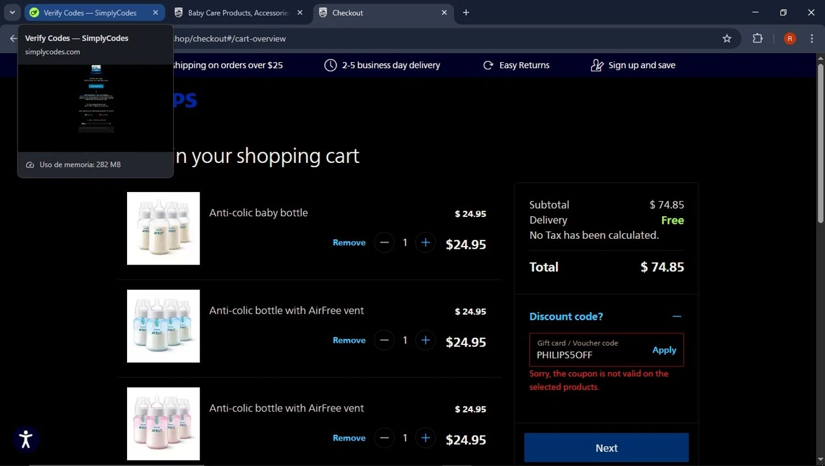
Task: Click the scrollbar down arrow
Action: coord(820,460)
